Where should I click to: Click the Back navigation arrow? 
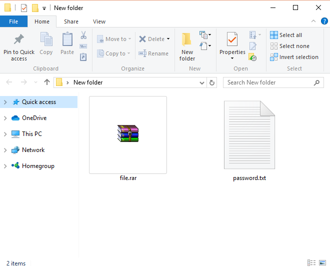[9, 82]
